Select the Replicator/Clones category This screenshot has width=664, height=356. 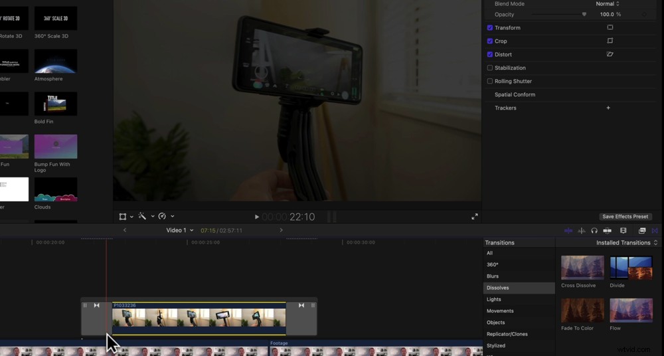[x=519, y=334]
